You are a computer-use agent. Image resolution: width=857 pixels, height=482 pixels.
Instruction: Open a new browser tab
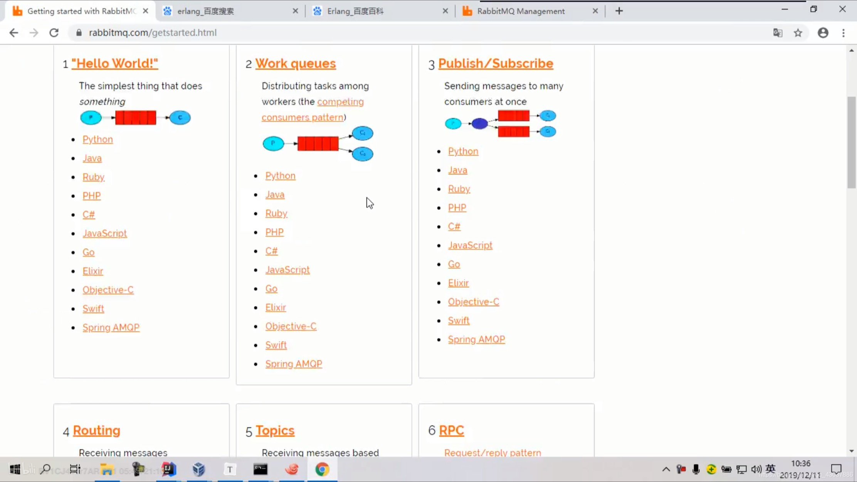(x=619, y=11)
